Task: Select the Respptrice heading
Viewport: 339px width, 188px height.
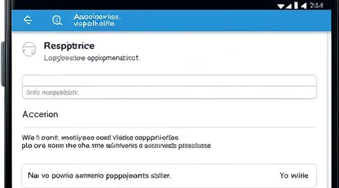Action: 69,46
